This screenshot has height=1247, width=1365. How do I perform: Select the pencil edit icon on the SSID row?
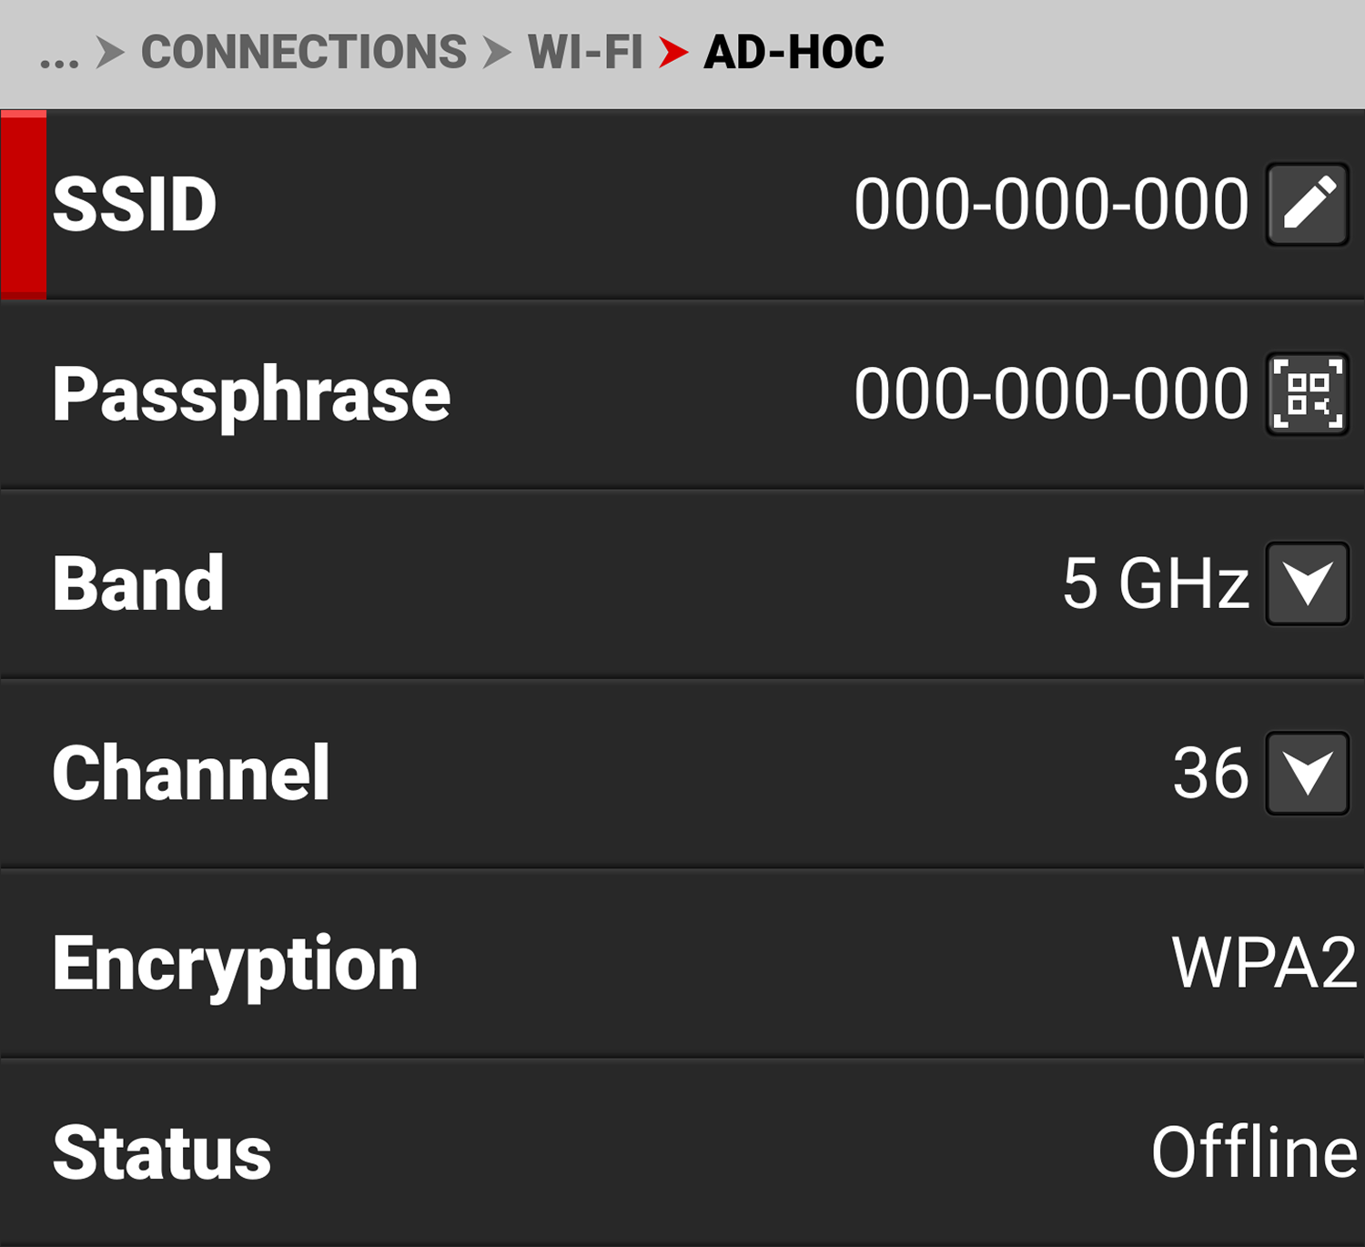click(1306, 202)
